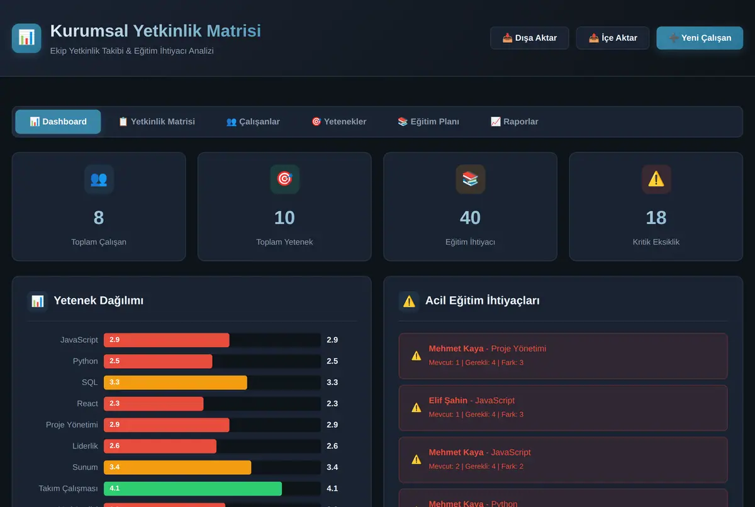The image size is (755, 507).
Task: Open the Dashboard tab
Action: (58, 121)
